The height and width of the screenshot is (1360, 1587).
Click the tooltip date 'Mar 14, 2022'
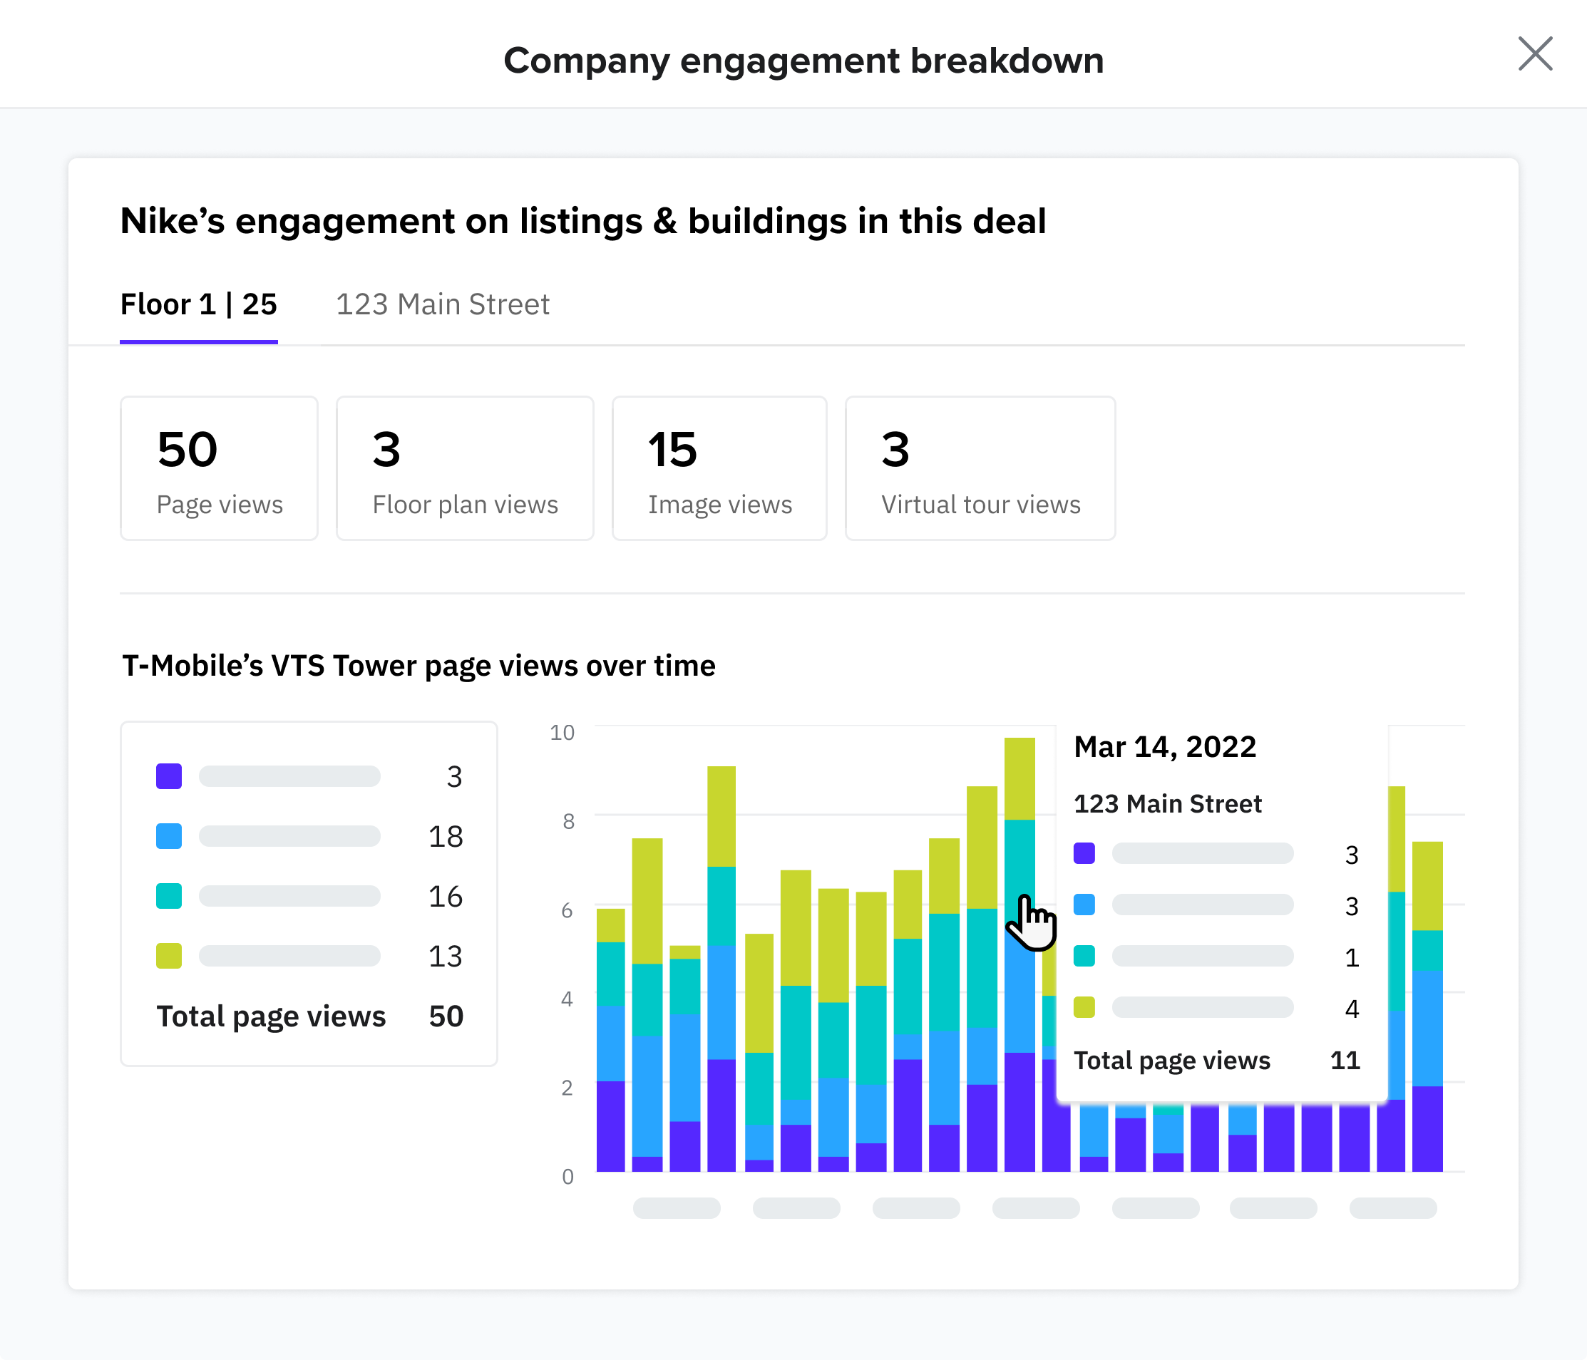pyautogui.click(x=1165, y=746)
